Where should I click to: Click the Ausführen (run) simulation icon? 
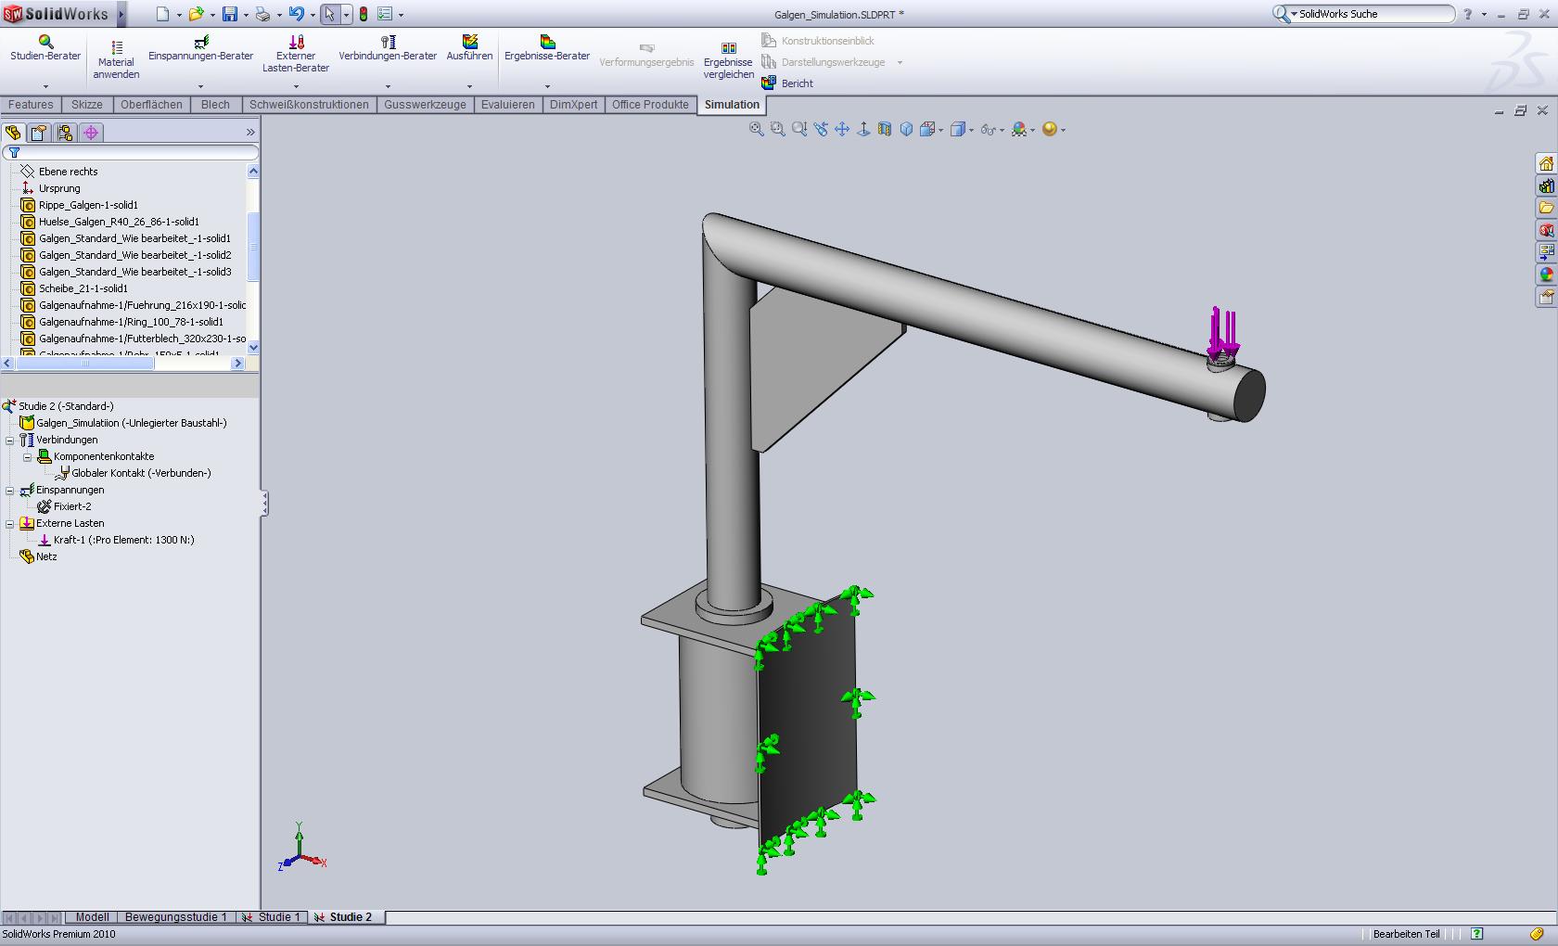click(469, 43)
